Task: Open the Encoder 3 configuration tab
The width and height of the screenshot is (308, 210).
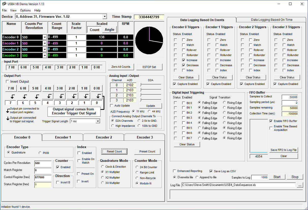Action: coord(144,137)
